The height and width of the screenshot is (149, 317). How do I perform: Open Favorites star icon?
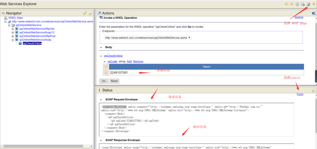point(314,4)
